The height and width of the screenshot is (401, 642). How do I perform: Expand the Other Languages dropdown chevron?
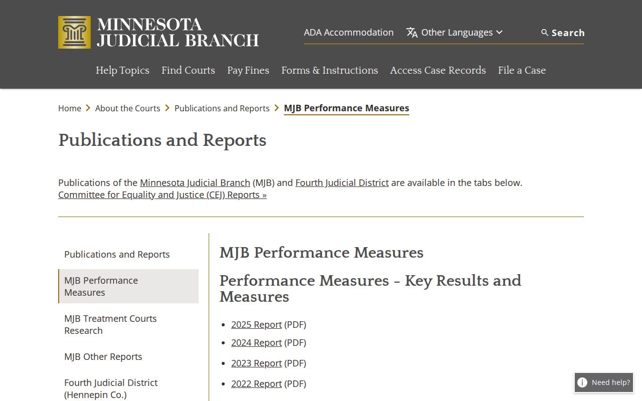499,32
